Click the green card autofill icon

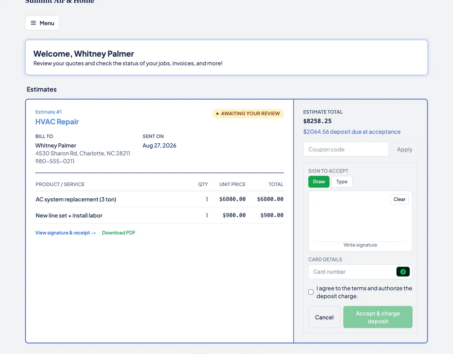tap(403, 272)
